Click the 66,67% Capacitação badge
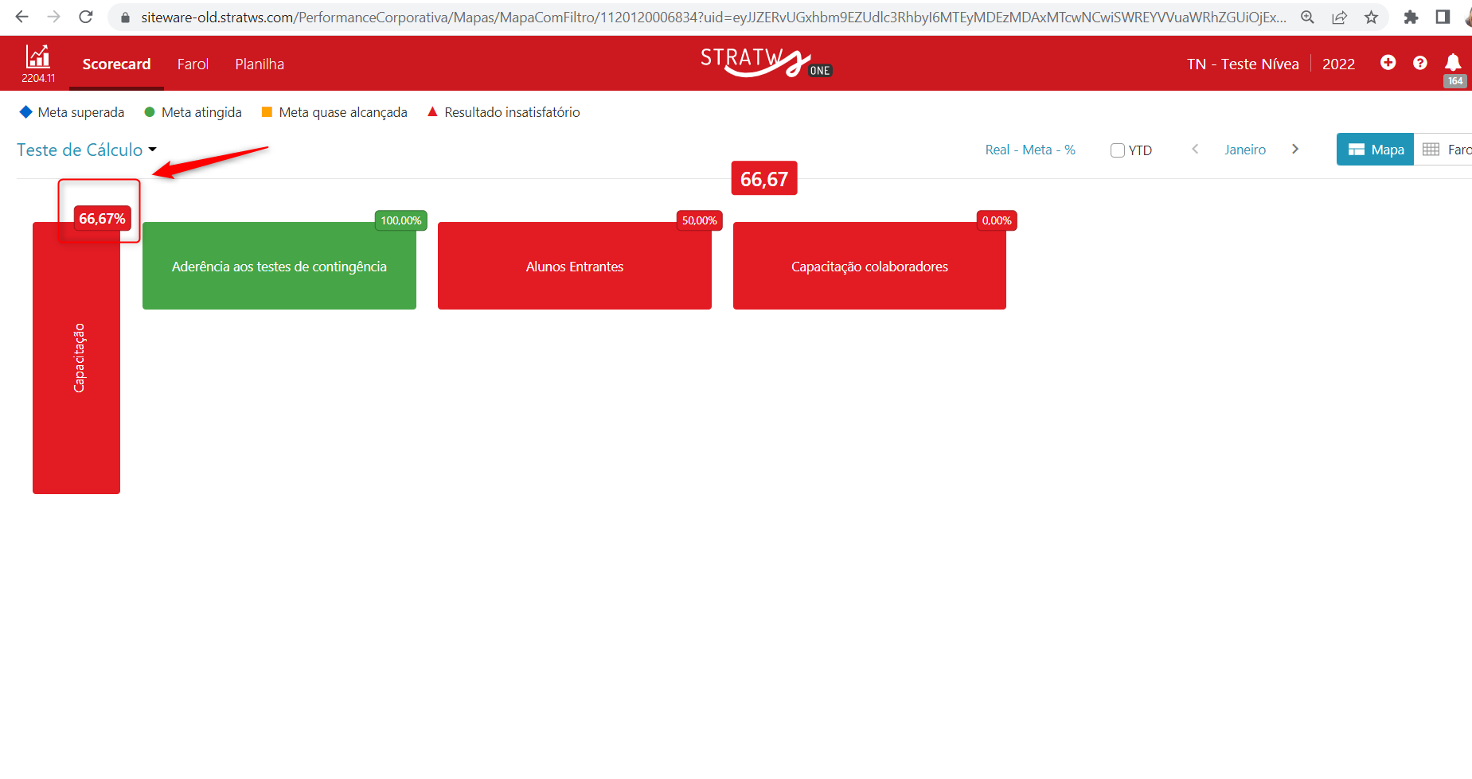 click(x=102, y=219)
